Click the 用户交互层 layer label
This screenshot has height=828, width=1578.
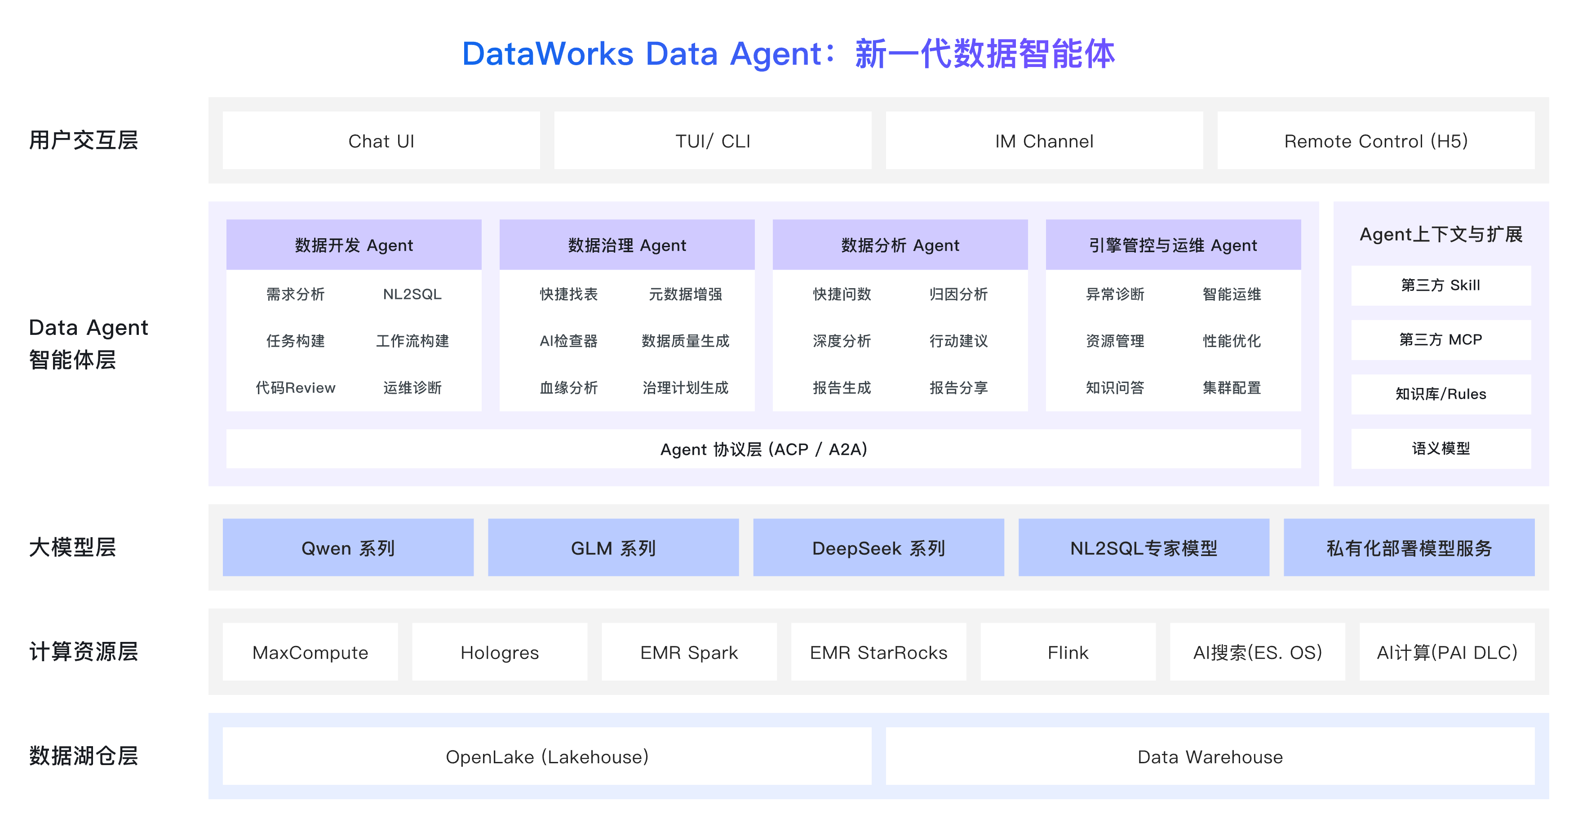coord(83,140)
